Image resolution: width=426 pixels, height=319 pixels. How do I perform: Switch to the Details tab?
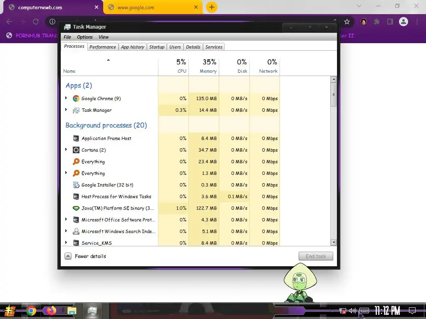tap(193, 47)
